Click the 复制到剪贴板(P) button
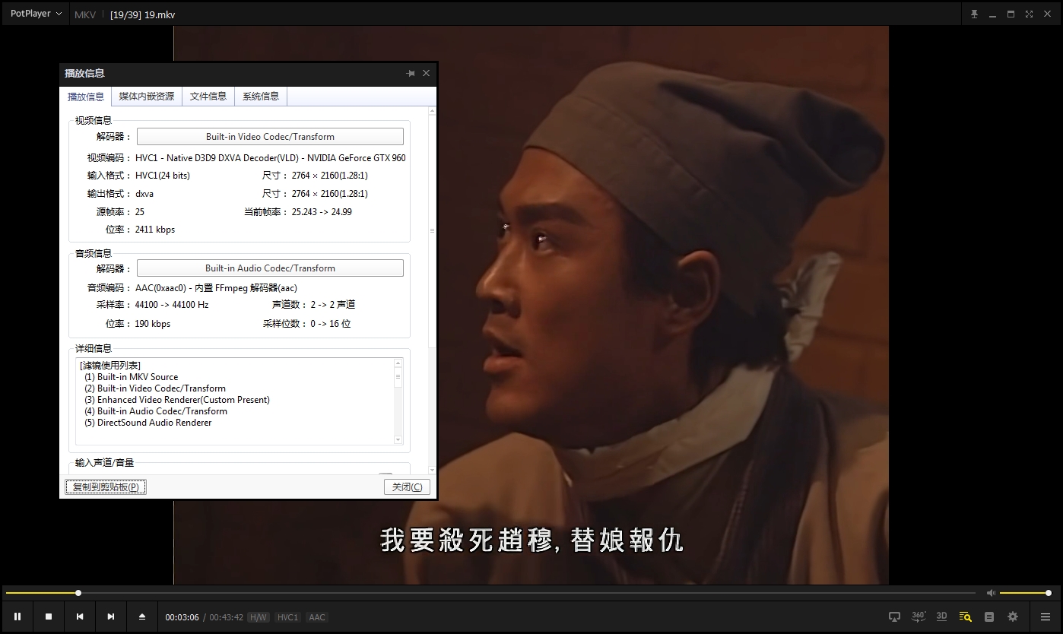The width and height of the screenshot is (1063, 634). (x=106, y=487)
